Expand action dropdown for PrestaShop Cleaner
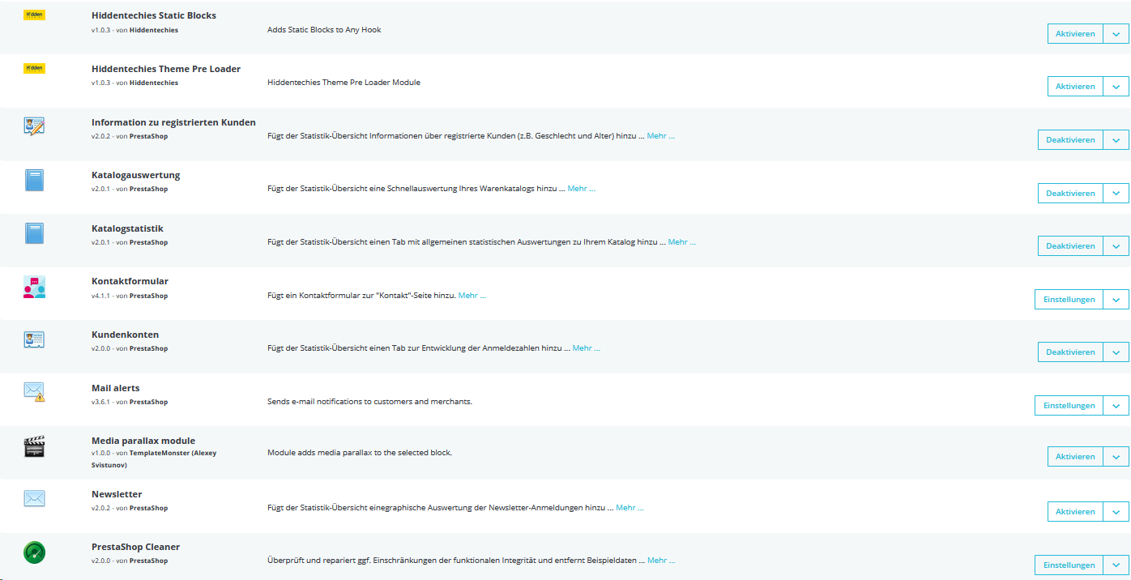 (1116, 565)
